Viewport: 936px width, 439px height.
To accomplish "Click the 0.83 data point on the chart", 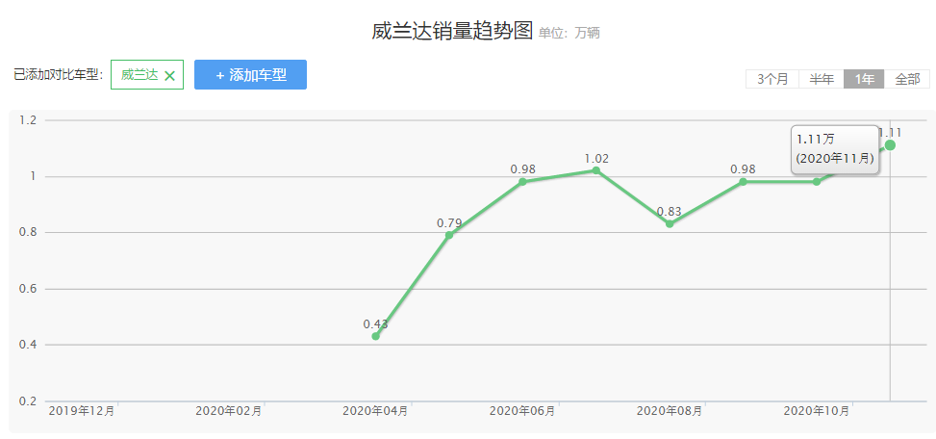I will (x=670, y=224).
